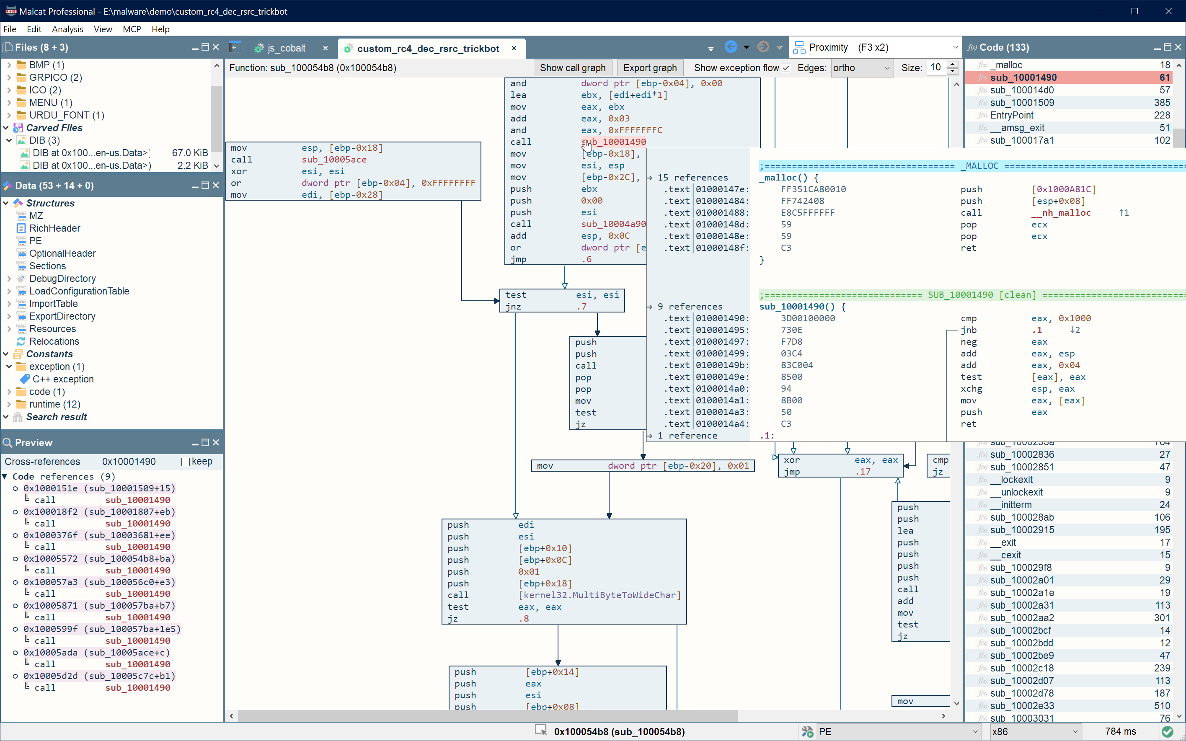
Task: Collapse the Code references (9) list
Action: [x=5, y=476]
